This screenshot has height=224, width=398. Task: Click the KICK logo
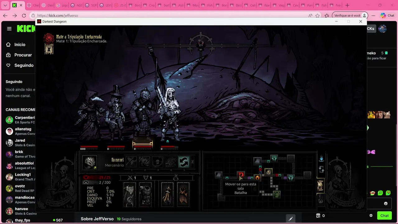coord(26,29)
